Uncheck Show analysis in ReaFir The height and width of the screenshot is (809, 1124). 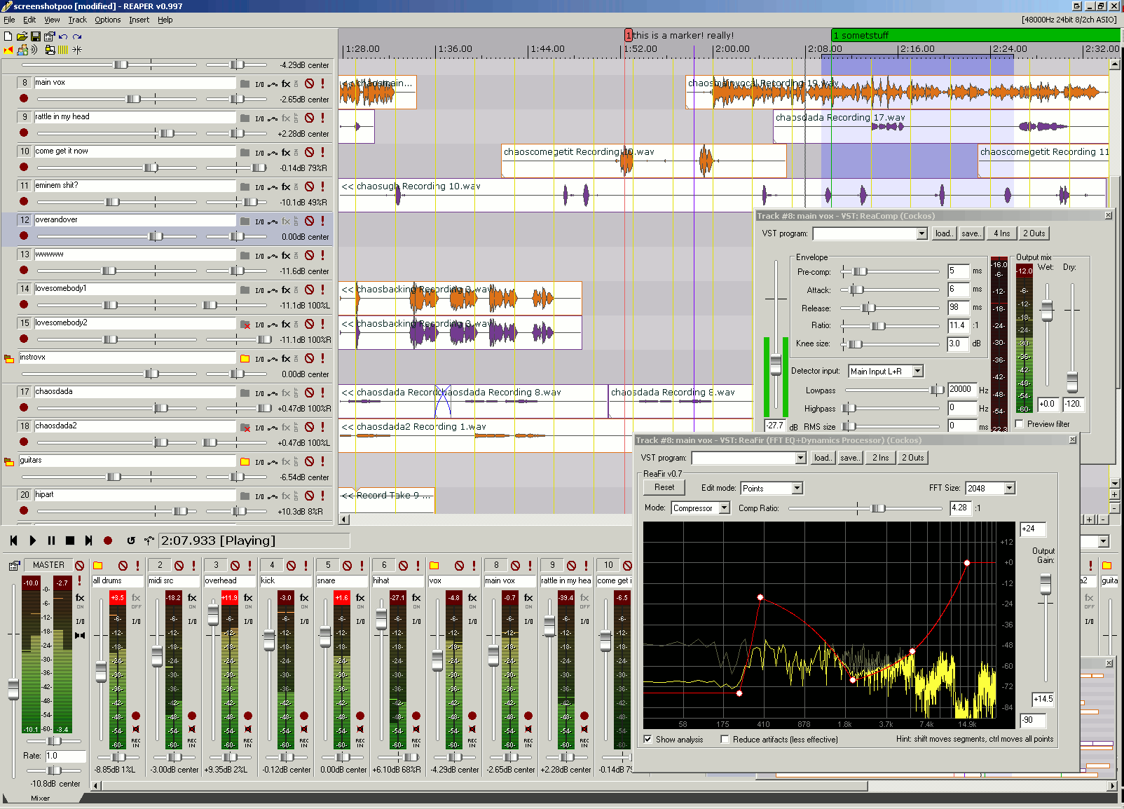[x=648, y=739]
